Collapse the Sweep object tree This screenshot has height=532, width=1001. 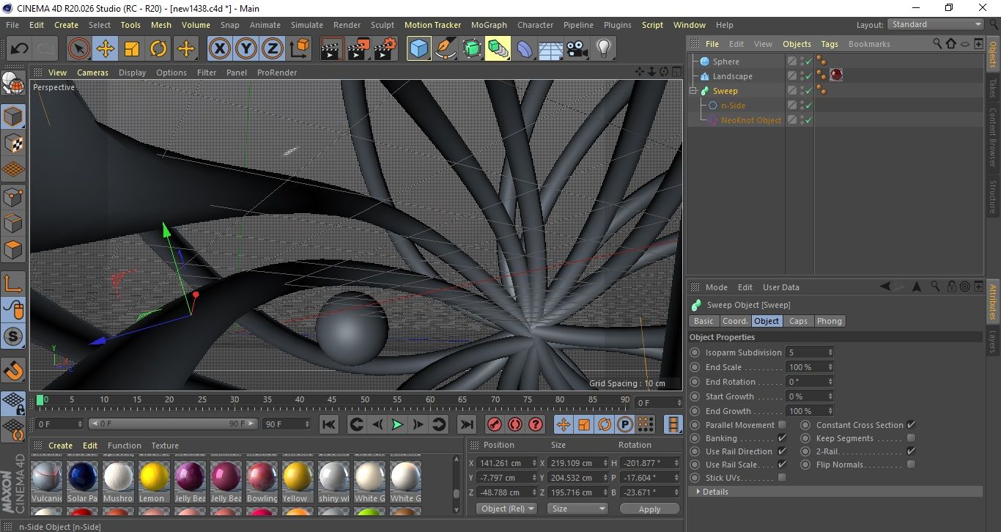pos(693,91)
